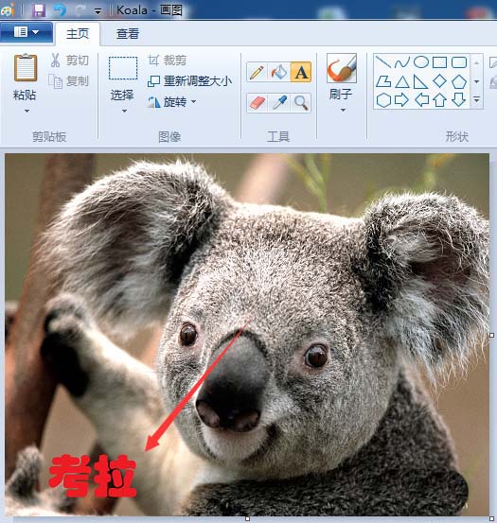Choose the straight line shape
Viewport: 497px width, 523px height.
point(383,62)
